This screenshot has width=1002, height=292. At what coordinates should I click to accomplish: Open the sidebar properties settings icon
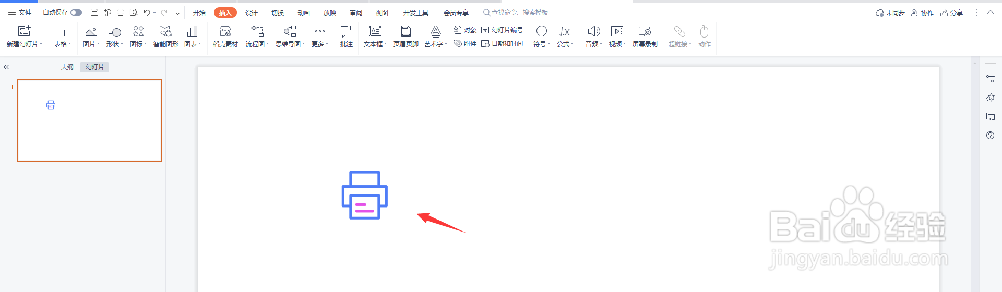(991, 79)
